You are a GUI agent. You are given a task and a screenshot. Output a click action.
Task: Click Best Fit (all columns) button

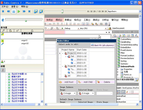point(102,45)
